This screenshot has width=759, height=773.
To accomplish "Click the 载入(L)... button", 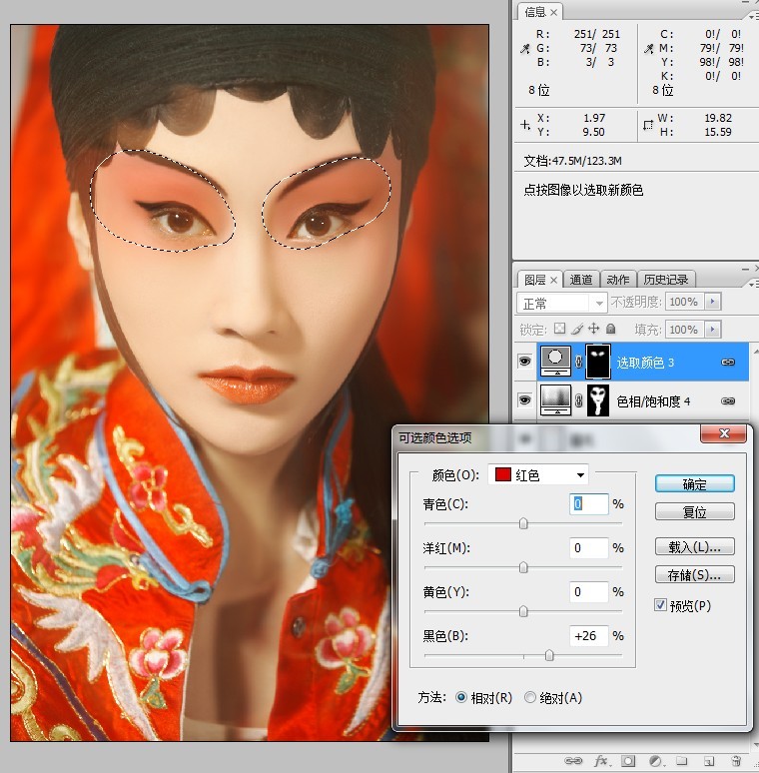I will point(694,546).
